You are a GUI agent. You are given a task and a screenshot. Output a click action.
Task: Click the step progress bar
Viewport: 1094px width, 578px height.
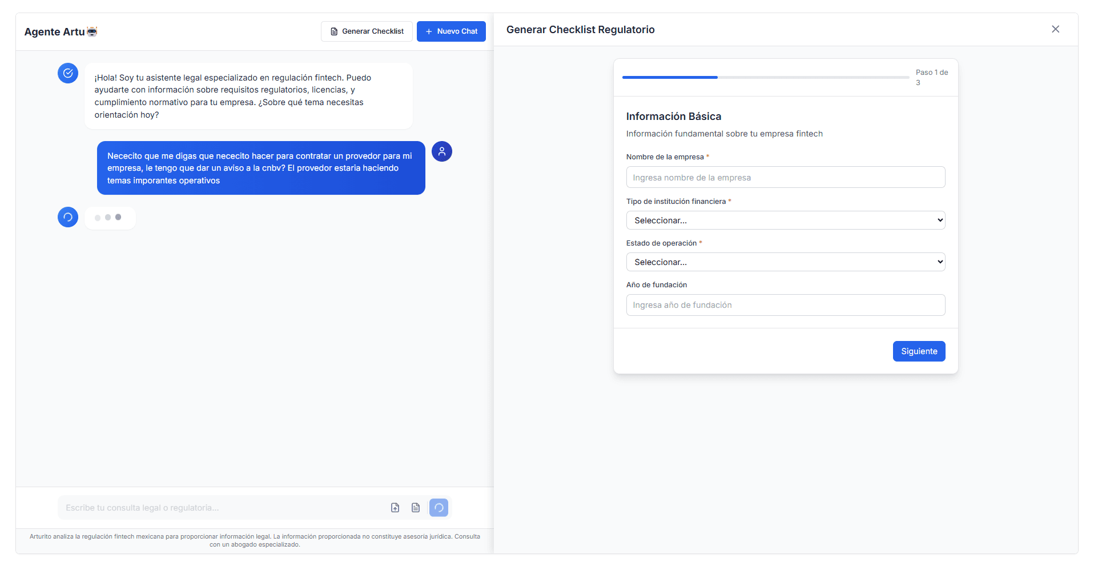pos(766,77)
